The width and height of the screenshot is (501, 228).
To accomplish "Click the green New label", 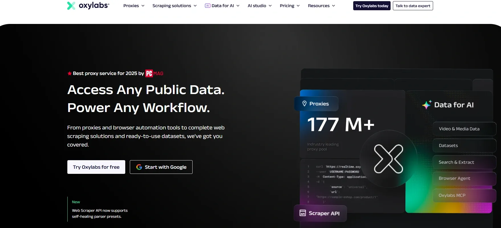I will pos(76,202).
